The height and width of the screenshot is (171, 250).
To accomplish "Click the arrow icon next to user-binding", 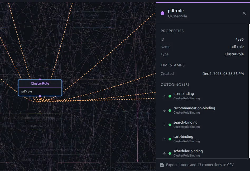I will 164,96.
